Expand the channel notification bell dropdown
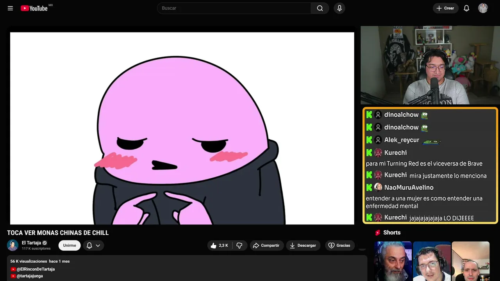 [93, 245]
